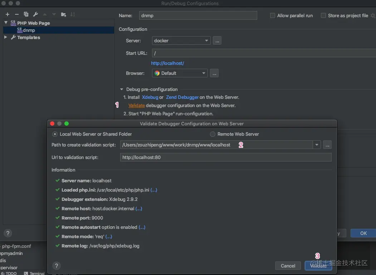The image size is (376, 275).
Task: Open Server docker dropdown
Action: coord(181,40)
